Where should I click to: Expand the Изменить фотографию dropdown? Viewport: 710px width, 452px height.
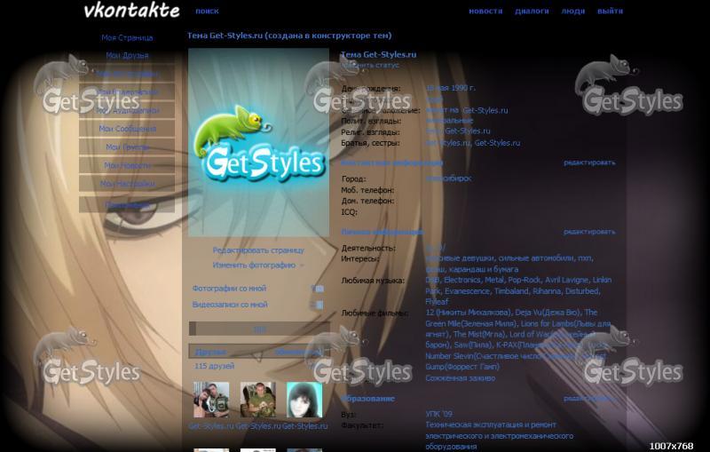pos(257,266)
